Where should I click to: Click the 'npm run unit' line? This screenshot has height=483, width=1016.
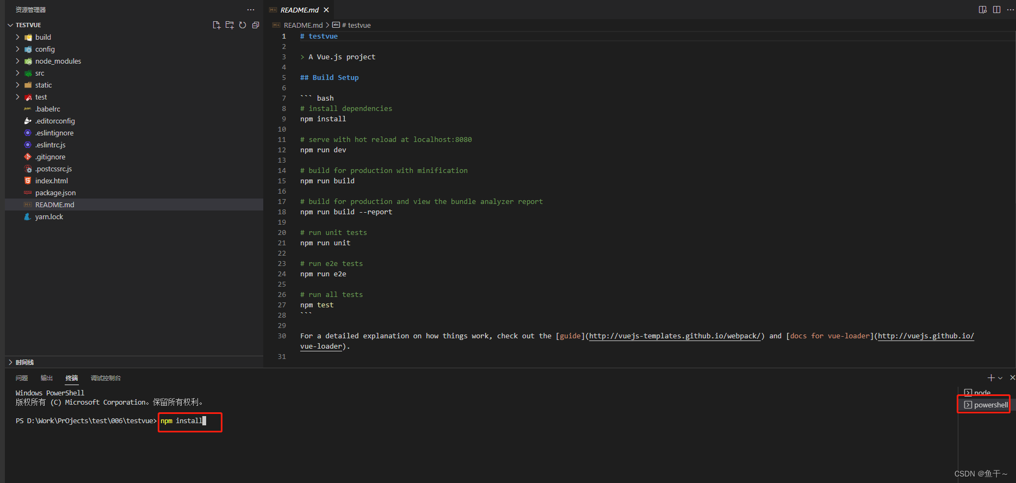coord(325,243)
